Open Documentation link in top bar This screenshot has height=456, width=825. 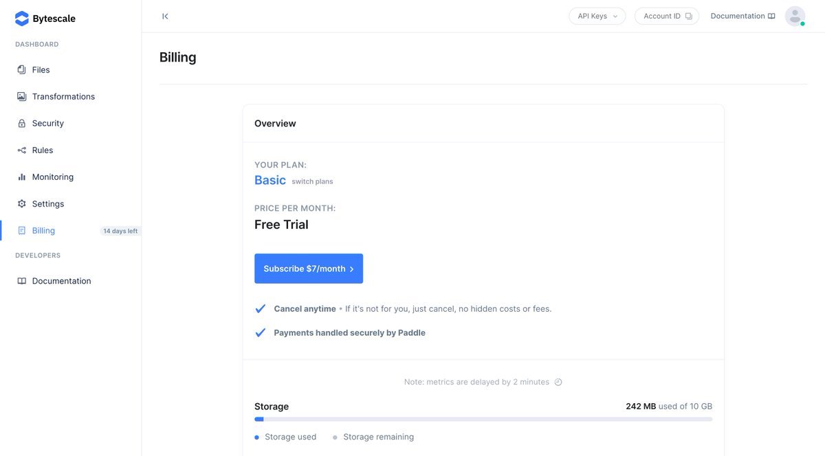[x=742, y=16]
